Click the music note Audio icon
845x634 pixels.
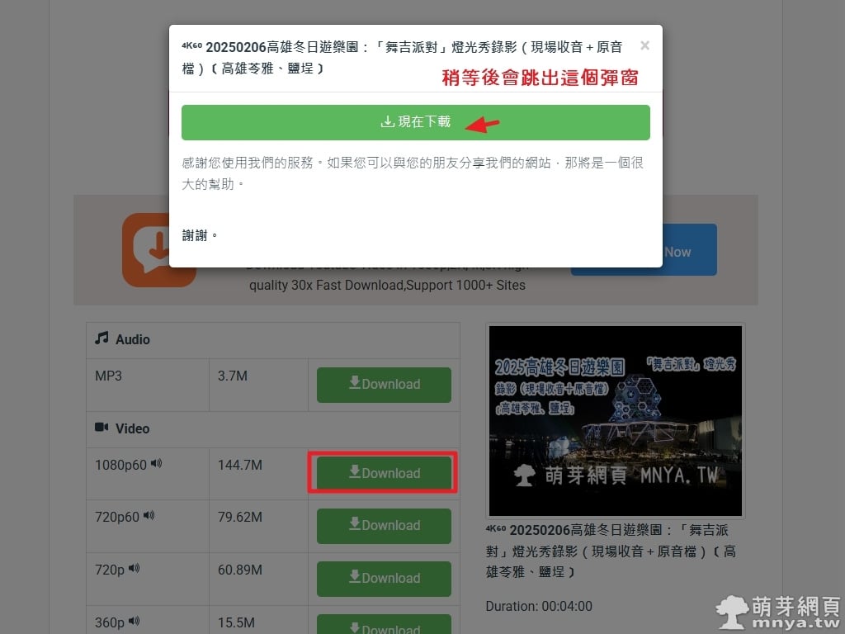point(101,338)
